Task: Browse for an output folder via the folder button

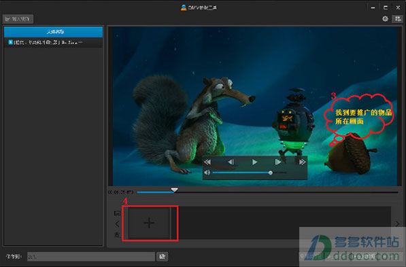Action: [x=163, y=256]
